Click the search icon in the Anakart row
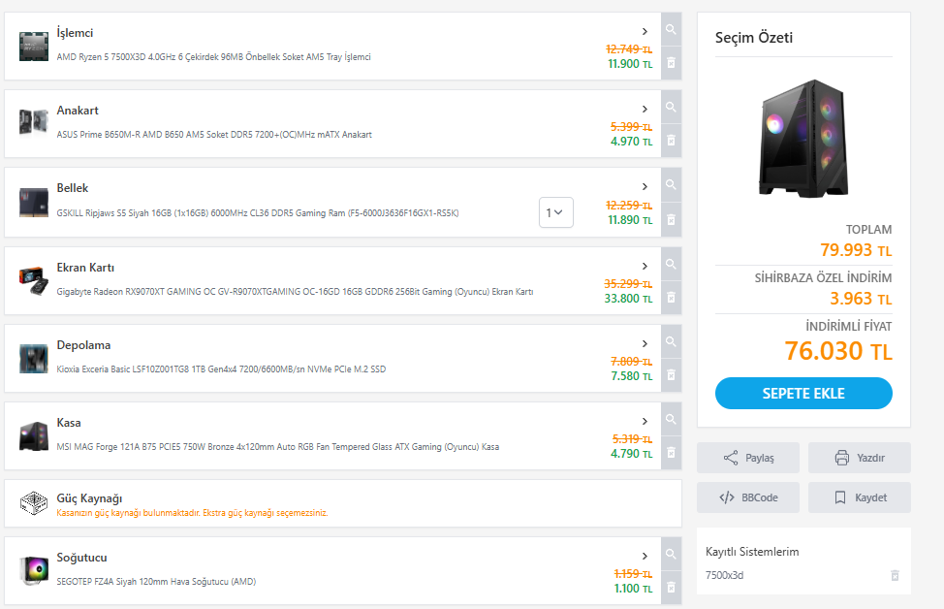 coord(671,108)
